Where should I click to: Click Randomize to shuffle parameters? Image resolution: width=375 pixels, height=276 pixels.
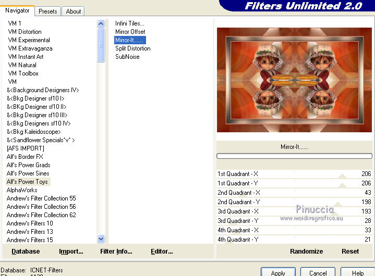(306, 252)
